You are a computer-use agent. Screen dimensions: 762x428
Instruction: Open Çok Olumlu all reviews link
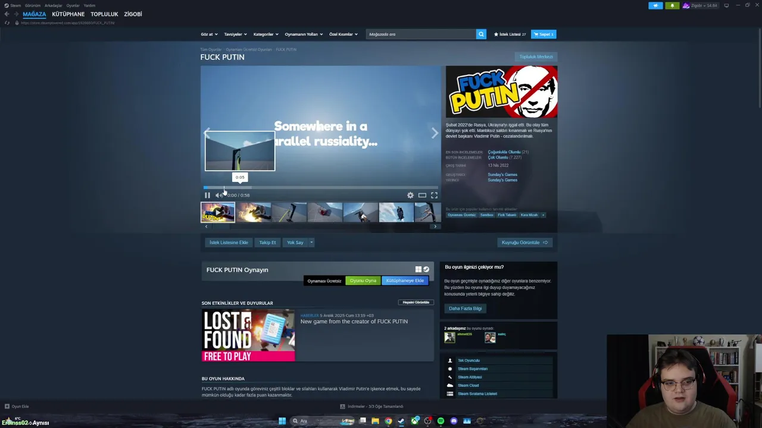click(498, 158)
